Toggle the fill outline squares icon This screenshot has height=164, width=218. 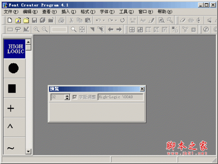click(x=175, y=29)
